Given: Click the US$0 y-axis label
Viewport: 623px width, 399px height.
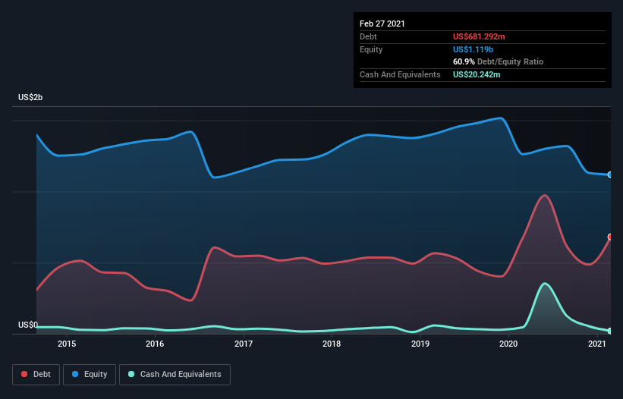Looking at the screenshot, I should pyautogui.click(x=28, y=325).
